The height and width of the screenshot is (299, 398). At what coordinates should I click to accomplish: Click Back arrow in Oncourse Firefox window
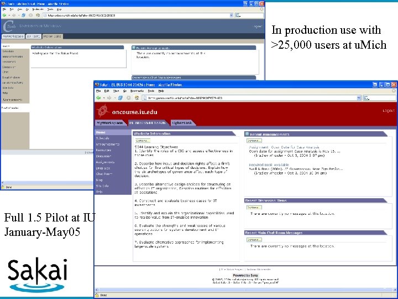tap(98, 98)
